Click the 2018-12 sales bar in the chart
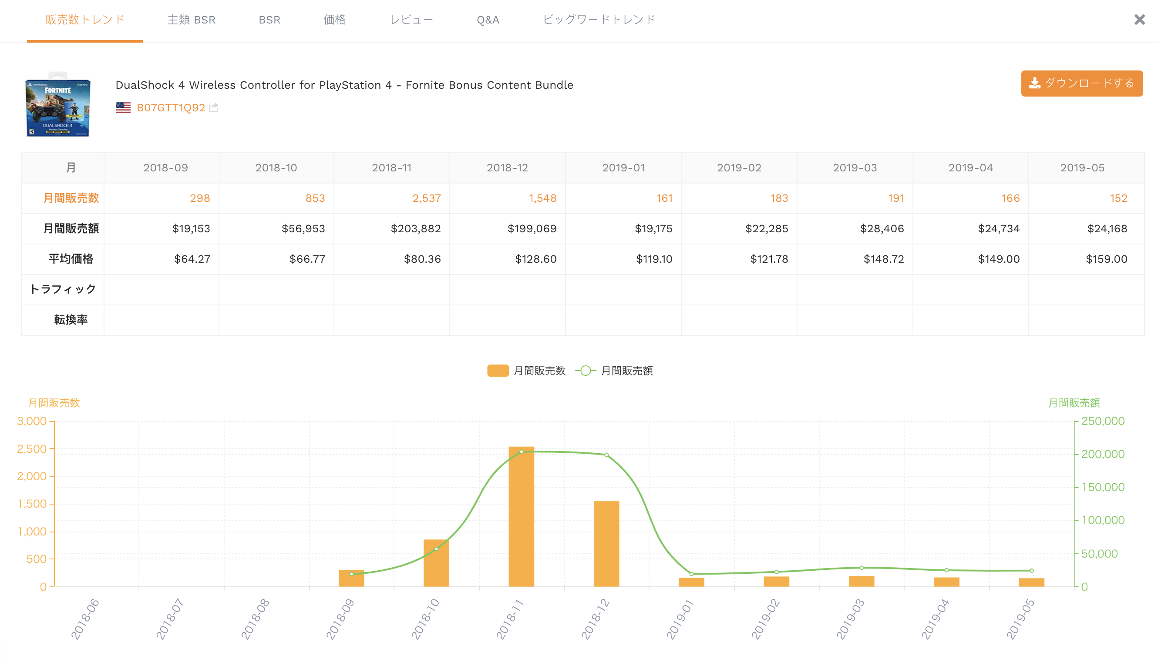 606,544
